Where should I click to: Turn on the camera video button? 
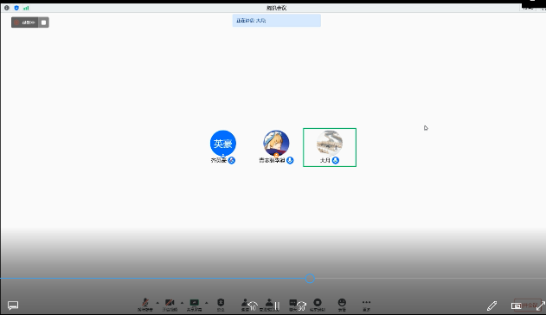(170, 305)
